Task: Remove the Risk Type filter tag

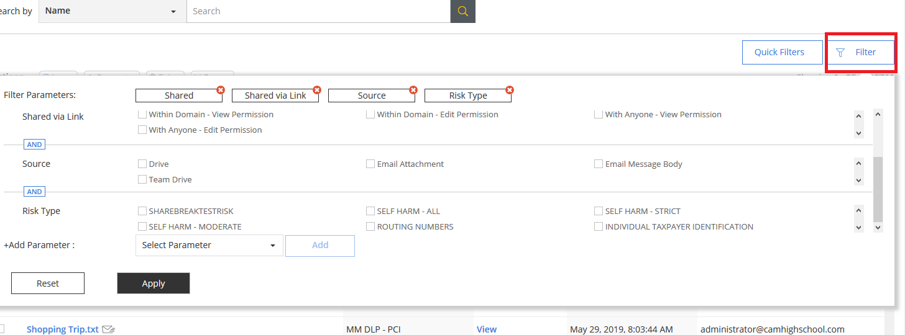Action: (x=509, y=90)
